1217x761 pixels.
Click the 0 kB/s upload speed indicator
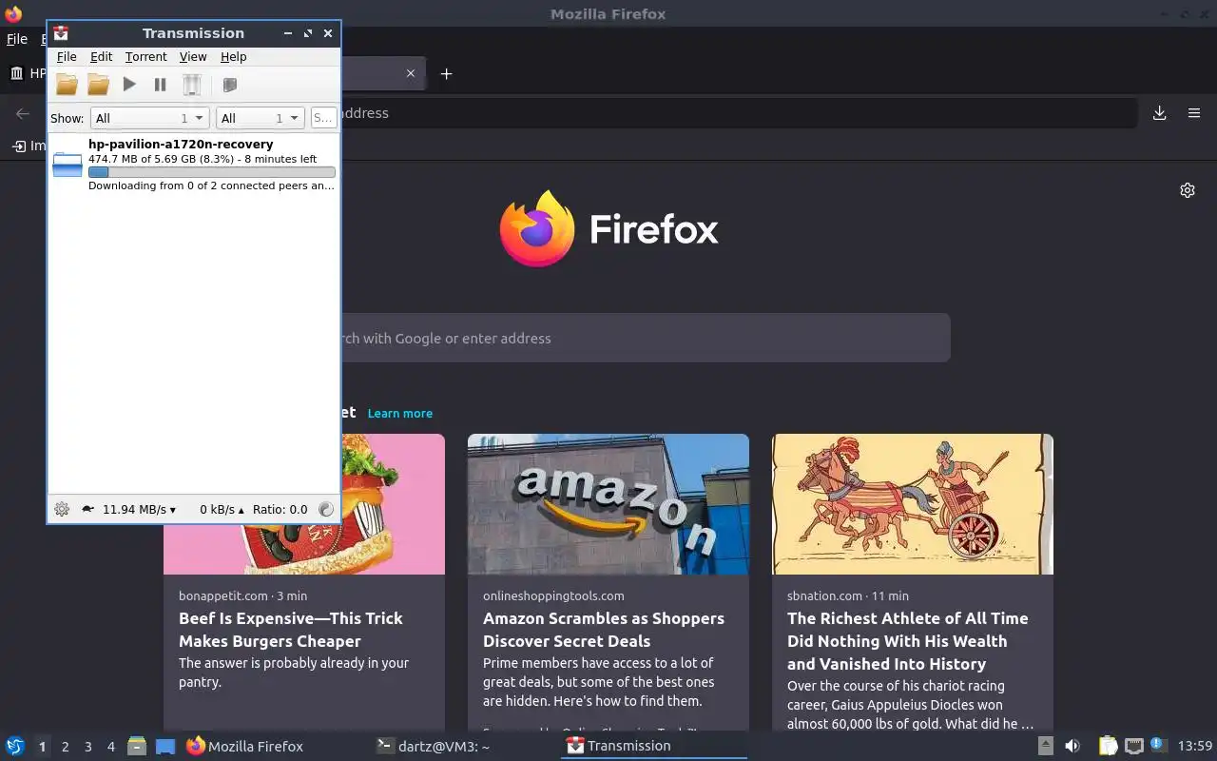(x=222, y=509)
